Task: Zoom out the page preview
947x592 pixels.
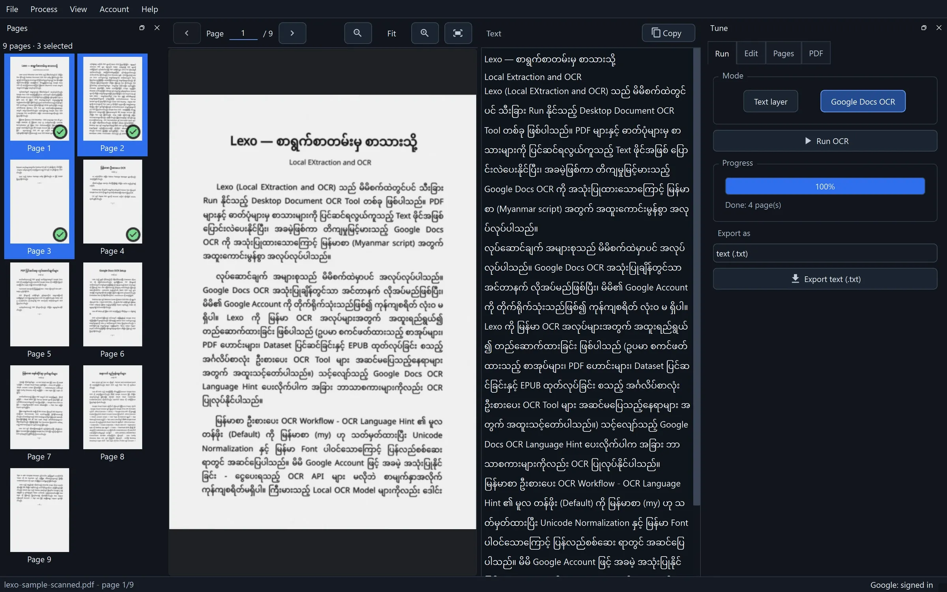Action: point(357,33)
